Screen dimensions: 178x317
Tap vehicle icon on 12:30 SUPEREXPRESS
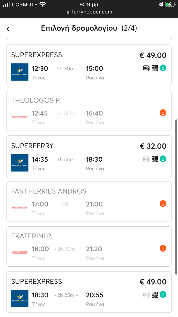(146, 68)
